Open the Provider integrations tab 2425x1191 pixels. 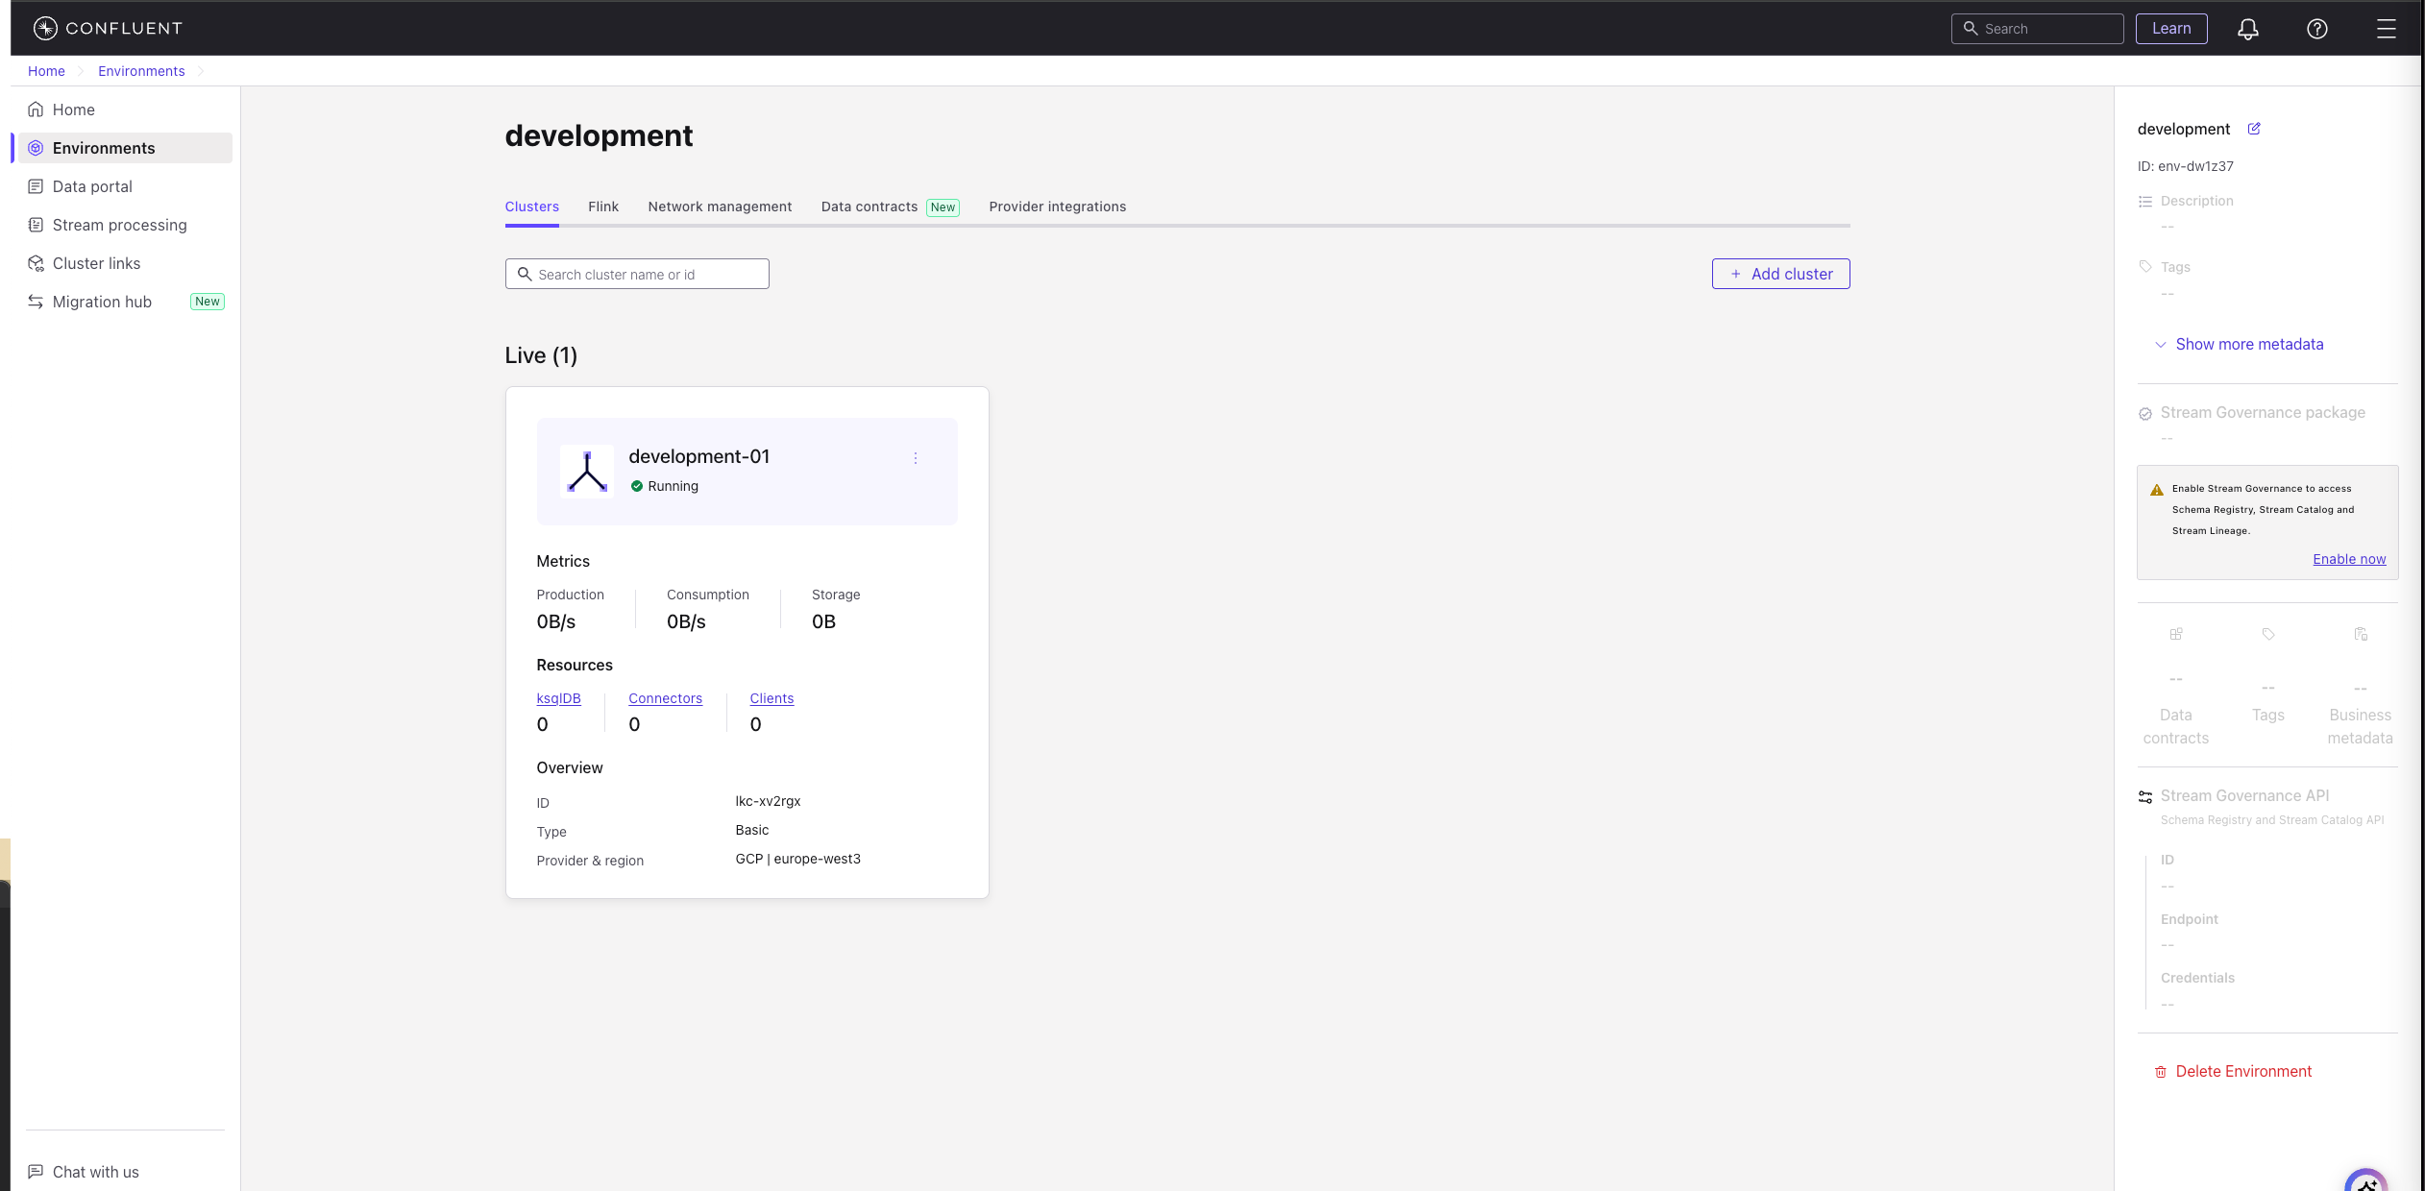point(1057,207)
